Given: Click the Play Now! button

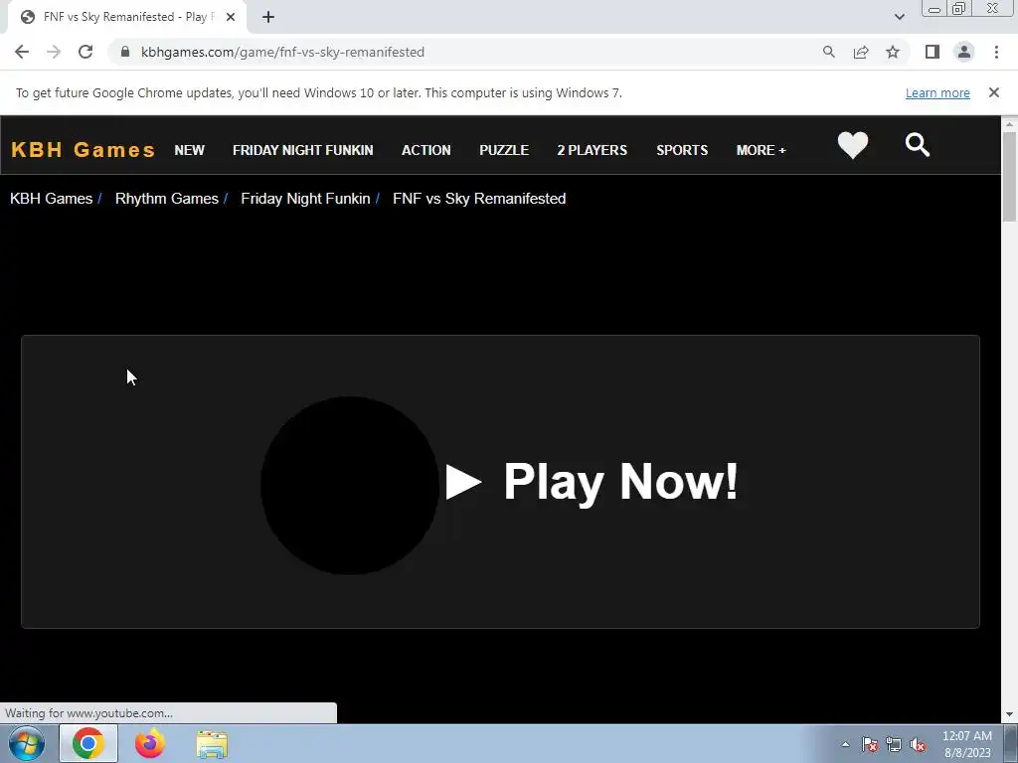Looking at the screenshot, I should [593, 482].
